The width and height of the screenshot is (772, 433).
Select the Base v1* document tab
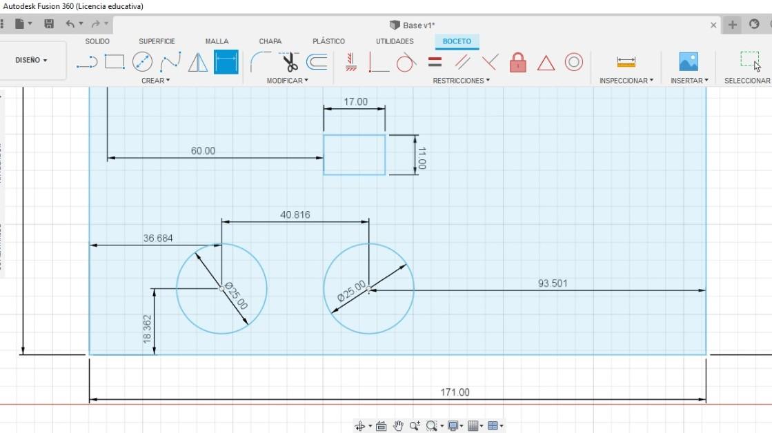pyautogui.click(x=413, y=25)
